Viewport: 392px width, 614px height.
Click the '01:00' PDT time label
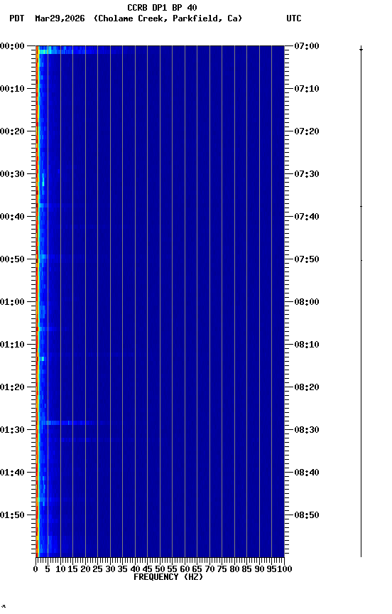(x=12, y=302)
